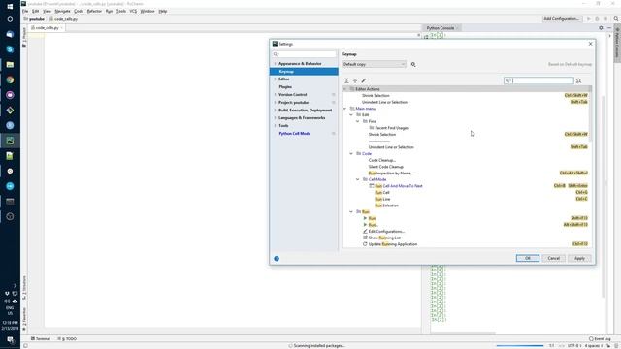Select Python Cell Mode settings item
Screen dimensions: 621x349
pyautogui.click(x=295, y=134)
